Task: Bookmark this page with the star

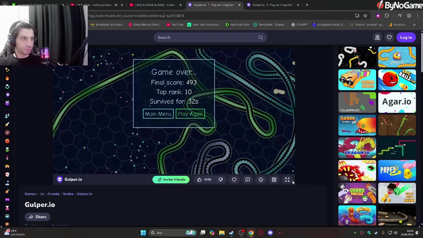Action: [x=365, y=16]
